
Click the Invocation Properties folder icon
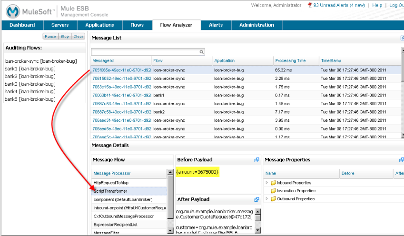tap(273, 191)
